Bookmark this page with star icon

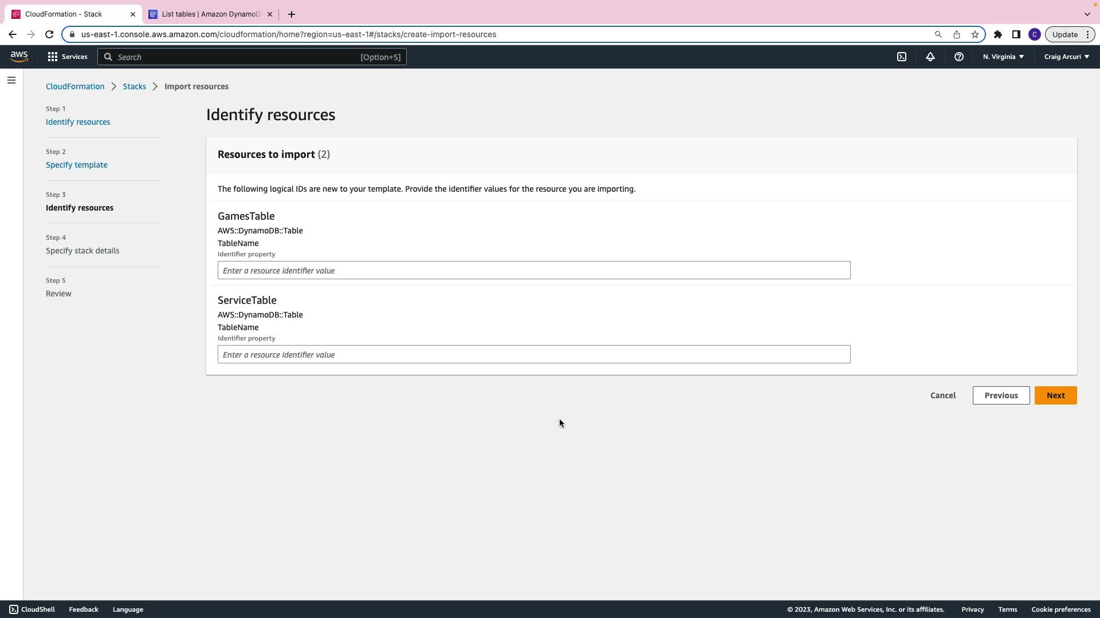975,34
